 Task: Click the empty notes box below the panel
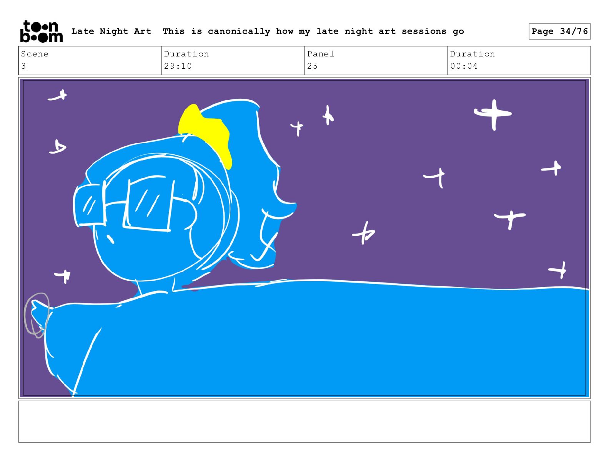click(304, 422)
